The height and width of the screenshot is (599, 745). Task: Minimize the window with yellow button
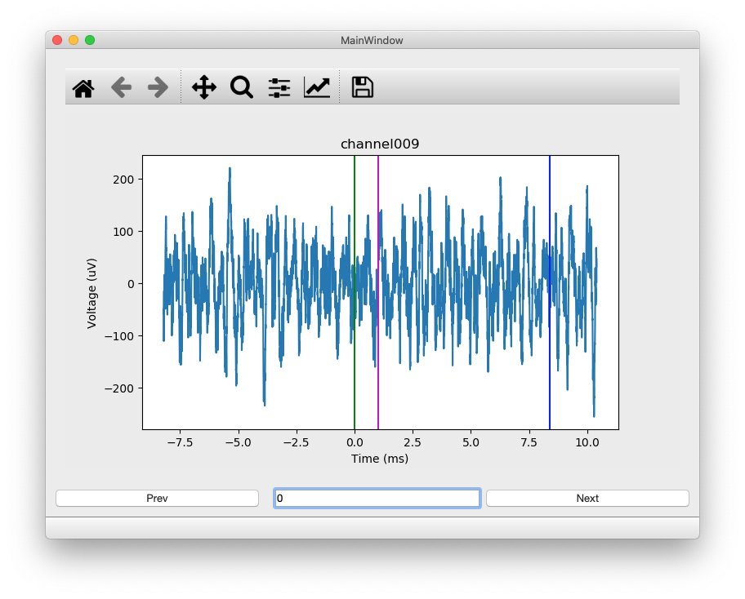74,40
